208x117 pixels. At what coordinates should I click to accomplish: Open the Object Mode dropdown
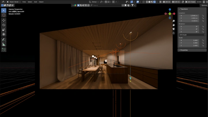click(13, 2)
